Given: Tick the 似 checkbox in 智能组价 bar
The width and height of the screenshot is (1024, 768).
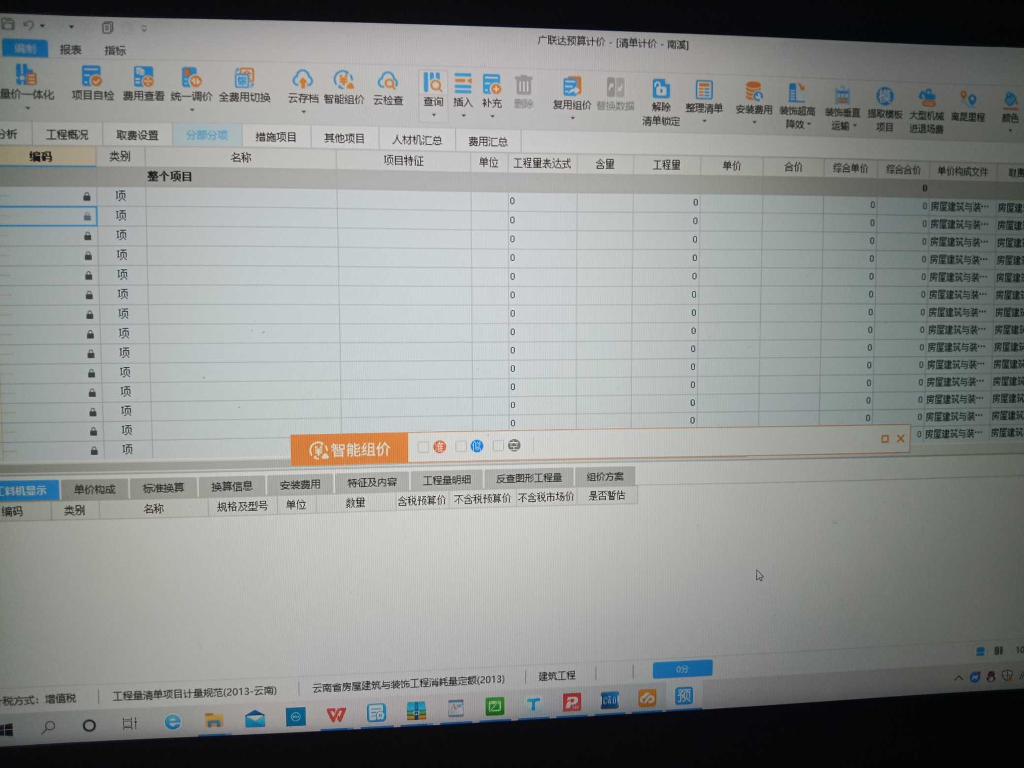Looking at the screenshot, I should point(461,446).
